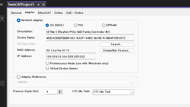Open Compatible Devices... dialog
The image size is (190, 107).
point(117,51)
